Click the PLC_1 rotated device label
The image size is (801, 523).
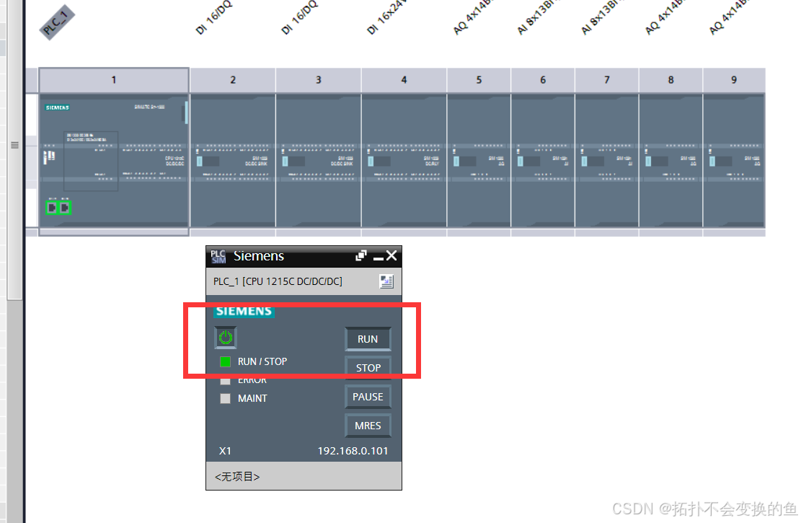(x=57, y=22)
